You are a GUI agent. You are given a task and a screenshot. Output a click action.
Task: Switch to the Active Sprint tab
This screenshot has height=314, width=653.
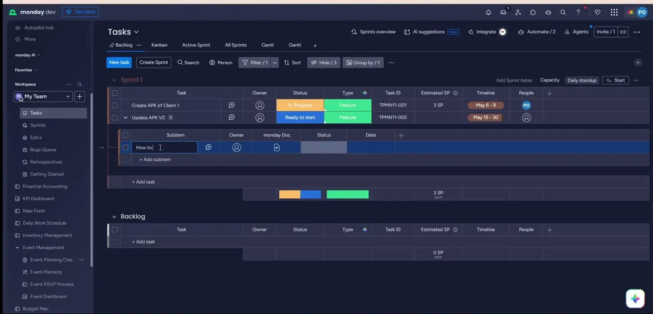click(x=196, y=45)
